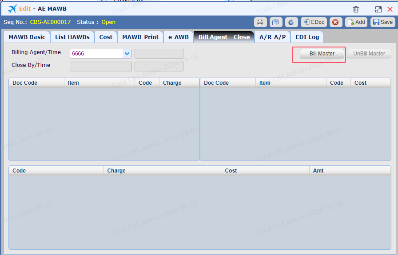Click the airplane icon in title bar
The width and height of the screenshot is (398, 255).
[12, 9]
